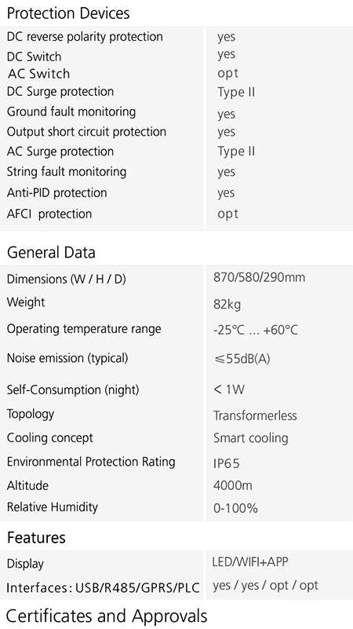Select the AFCI protection opt value
The image size is (353, 629).
point(228,214)
